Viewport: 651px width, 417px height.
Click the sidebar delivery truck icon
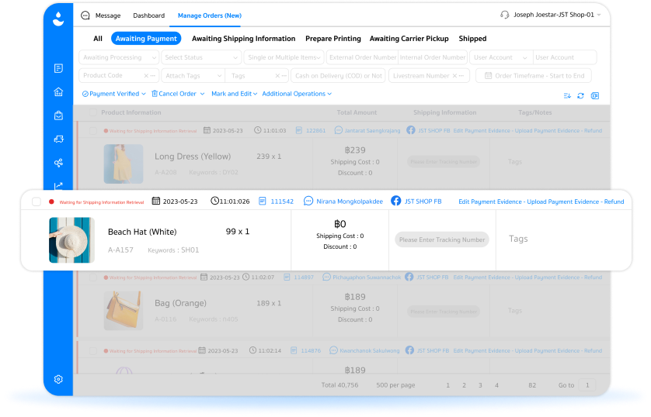[x=58, y=140]
